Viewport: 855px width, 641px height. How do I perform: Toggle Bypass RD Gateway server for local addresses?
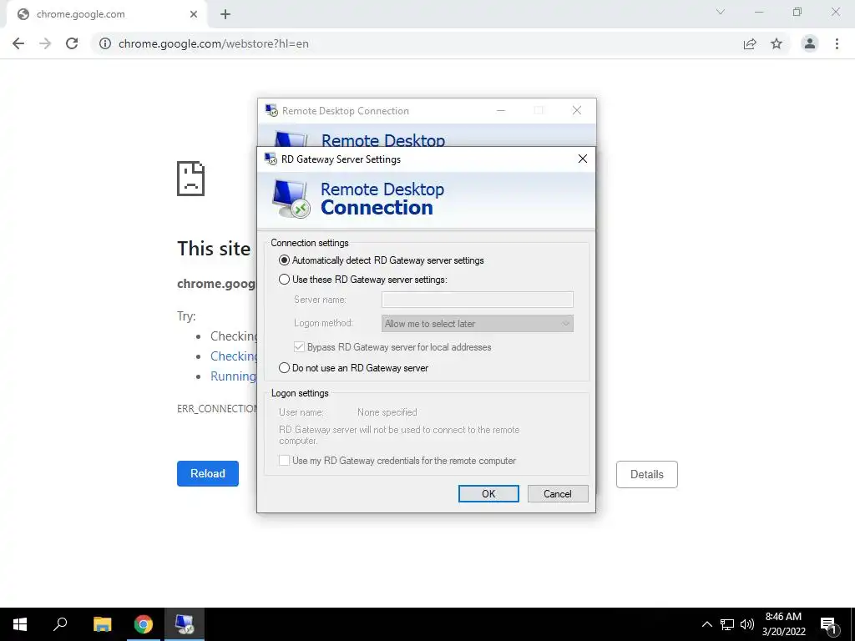[300, 346]
